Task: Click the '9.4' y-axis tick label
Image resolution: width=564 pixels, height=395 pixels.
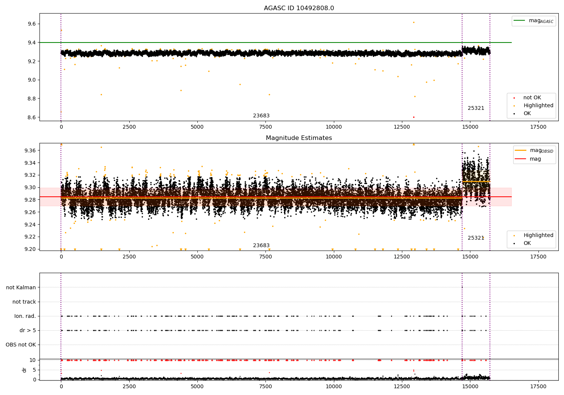Action: point(32,43)
